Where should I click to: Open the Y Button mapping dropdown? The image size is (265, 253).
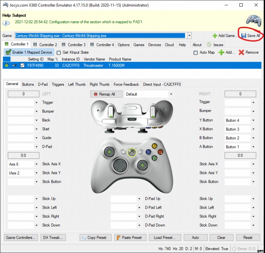(x=253, y=120)
